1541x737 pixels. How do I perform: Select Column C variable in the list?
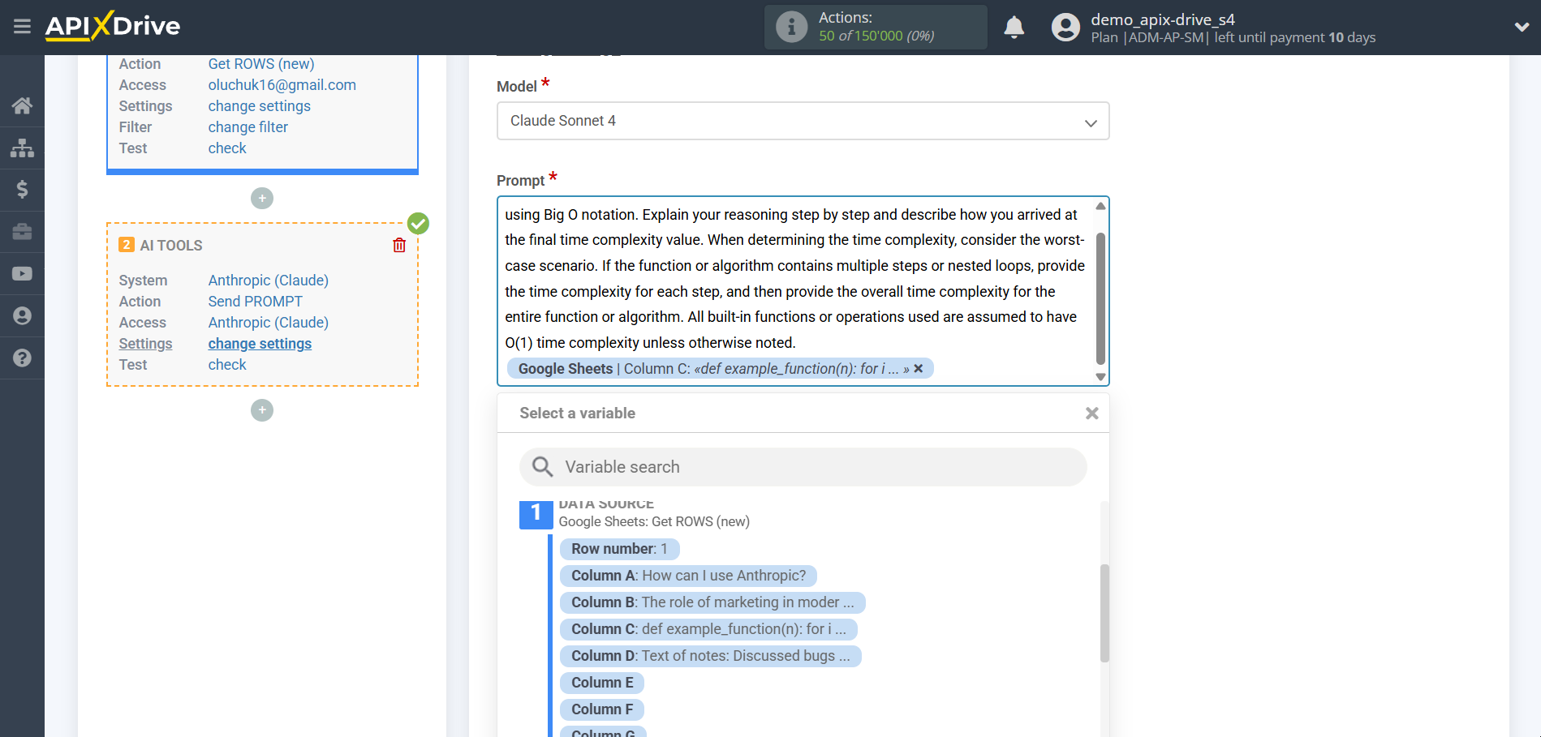(708, 629)
